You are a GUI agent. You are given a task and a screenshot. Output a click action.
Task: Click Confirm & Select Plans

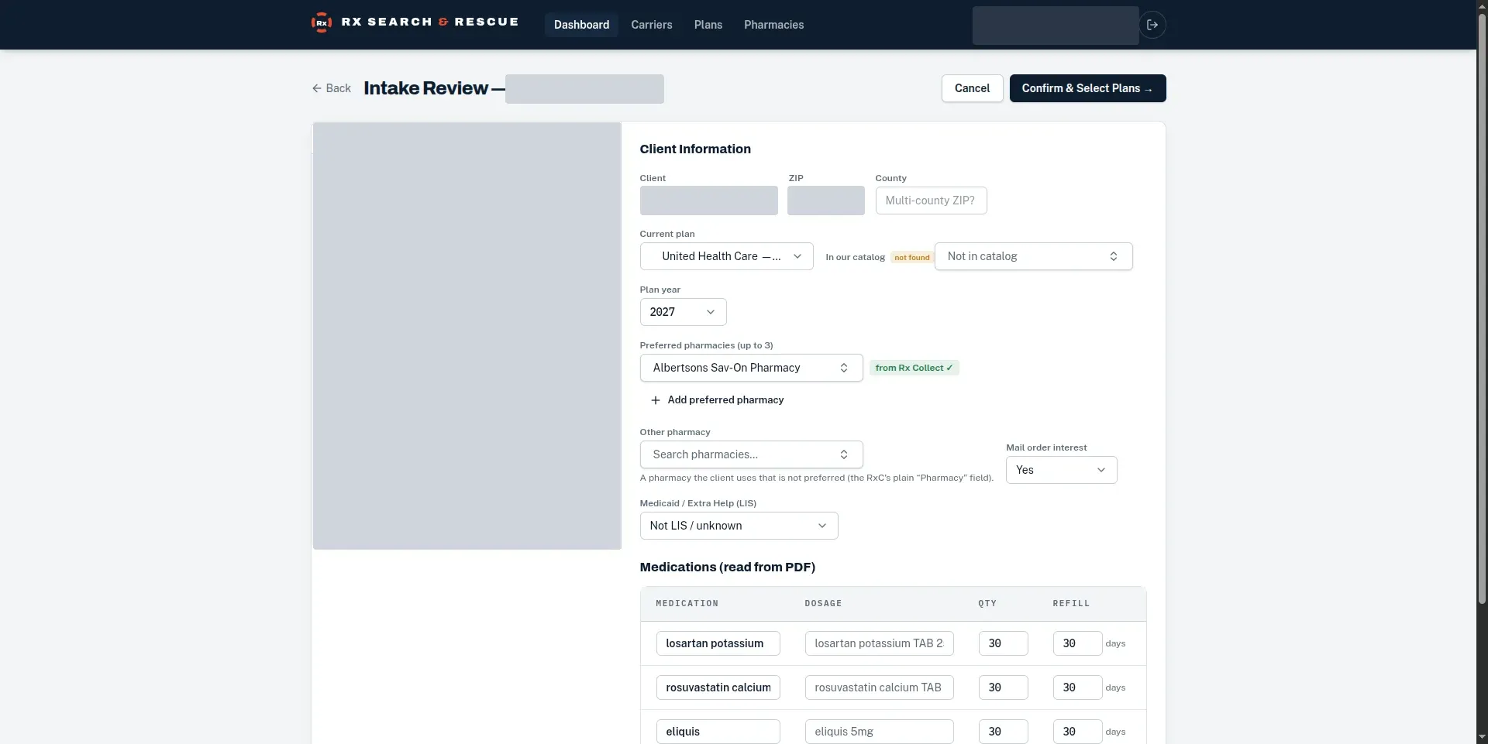(1087, 88)
